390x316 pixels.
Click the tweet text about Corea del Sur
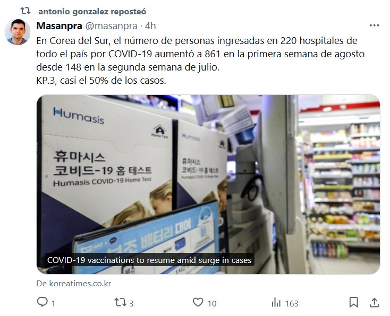(x=200, y=60)
